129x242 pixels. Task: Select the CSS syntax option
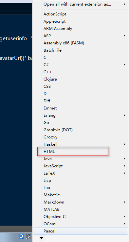(x=81, y=86)
